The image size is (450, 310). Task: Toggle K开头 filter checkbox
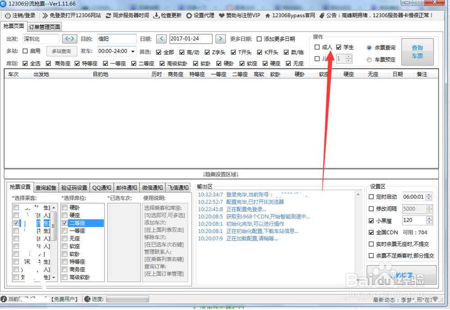[260, 52]
